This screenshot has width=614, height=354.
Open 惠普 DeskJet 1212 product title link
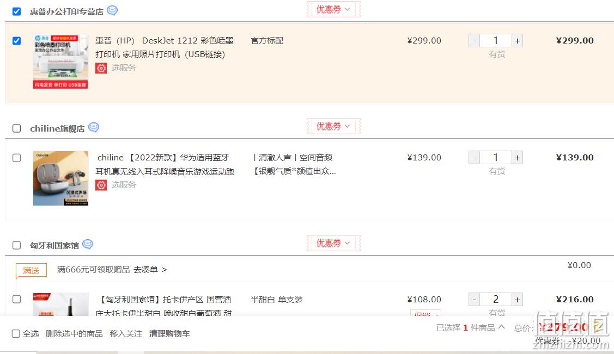click(x=165, y=47)
